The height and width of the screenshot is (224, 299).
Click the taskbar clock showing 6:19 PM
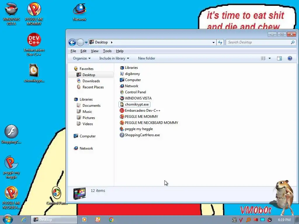click(284, 220)
